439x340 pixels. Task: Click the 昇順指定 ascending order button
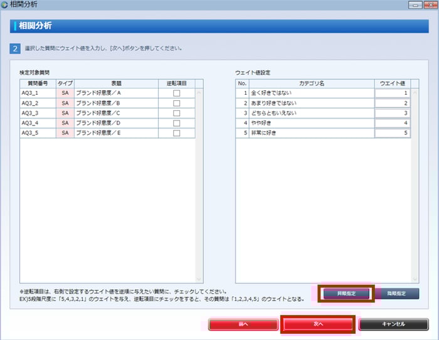click(346, 293)
